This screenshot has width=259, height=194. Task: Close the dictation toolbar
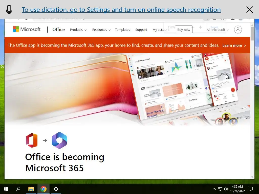(250, 10)
